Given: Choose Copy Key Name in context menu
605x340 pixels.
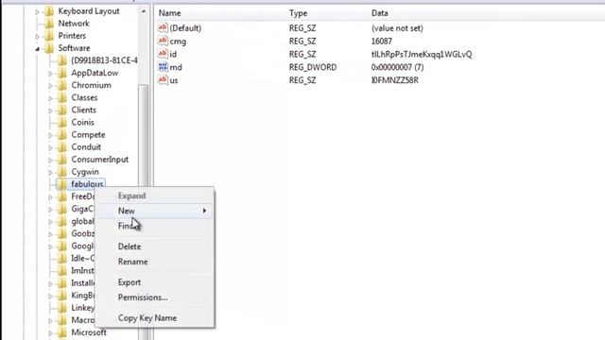Looking at the screenshot, I should 154,318.
